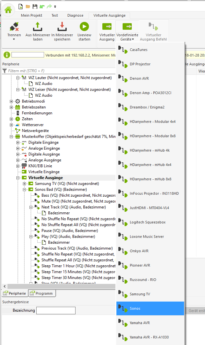
Task: Open the Vordefinierte Geräte dropdown
Action: (127, 31)
